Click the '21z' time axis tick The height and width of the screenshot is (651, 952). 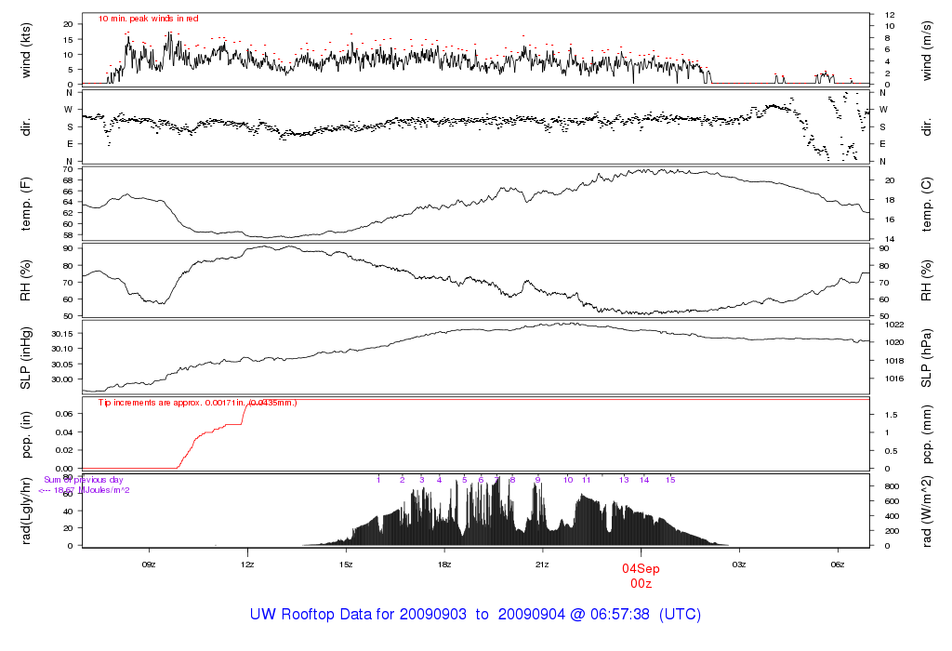[x=542, y=565]
